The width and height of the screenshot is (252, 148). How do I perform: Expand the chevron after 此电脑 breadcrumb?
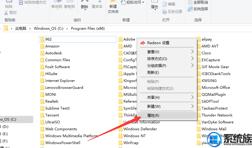pos(30,29)
